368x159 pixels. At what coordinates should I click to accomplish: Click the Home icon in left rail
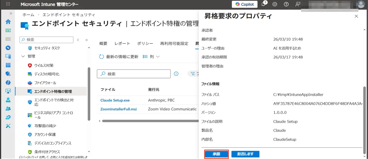coord(8,22)
